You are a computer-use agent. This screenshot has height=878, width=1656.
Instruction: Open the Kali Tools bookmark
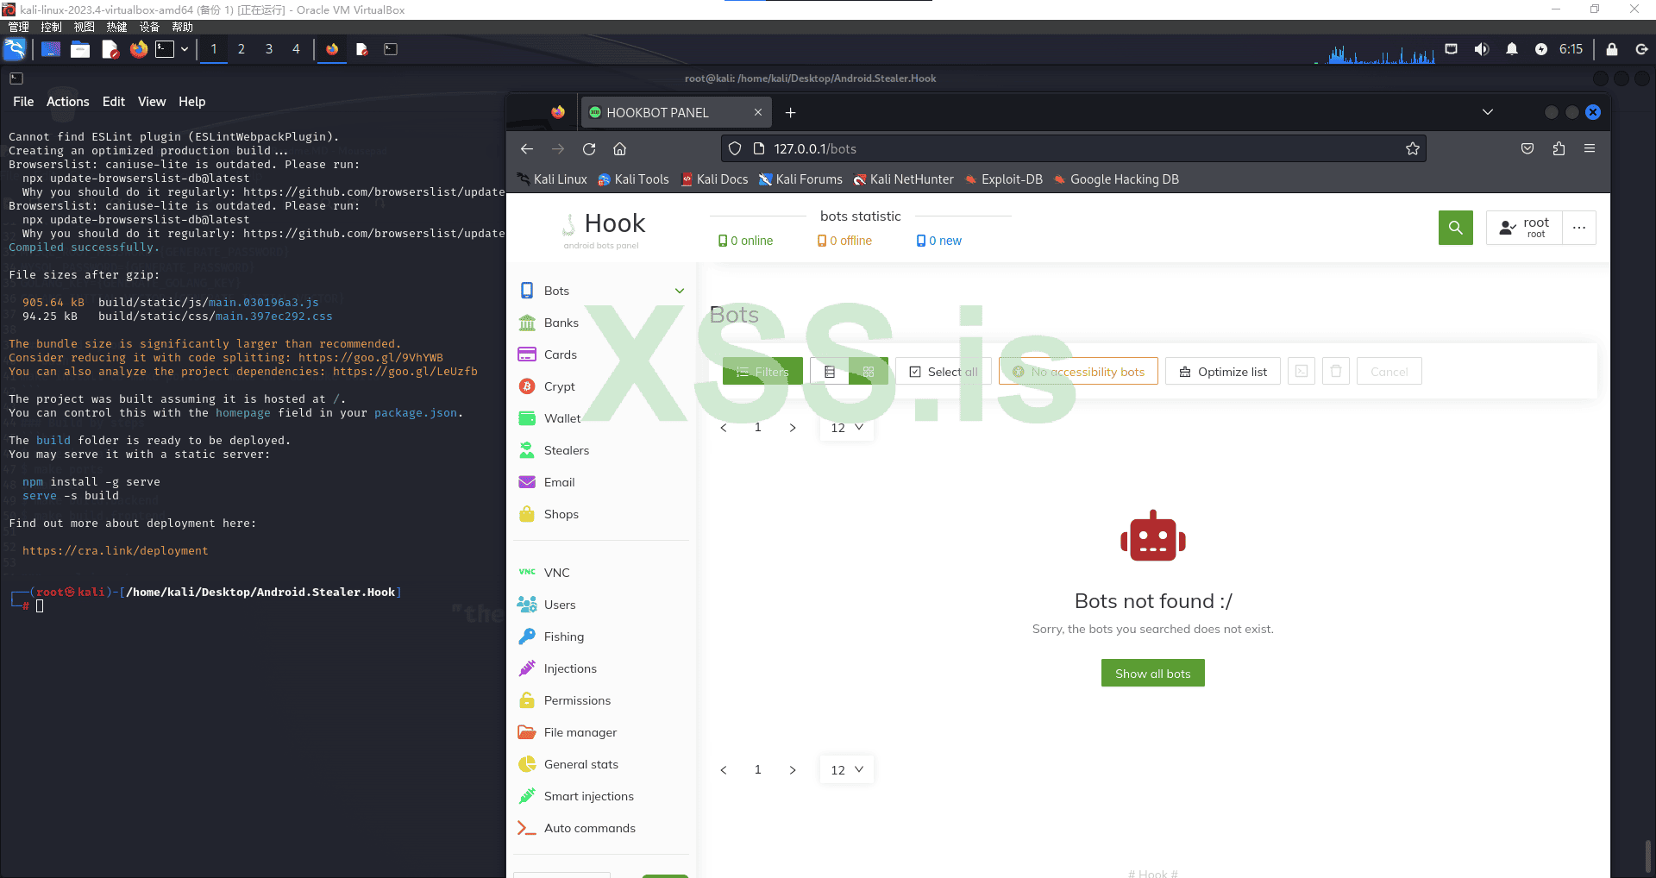[x=634, y=179]
